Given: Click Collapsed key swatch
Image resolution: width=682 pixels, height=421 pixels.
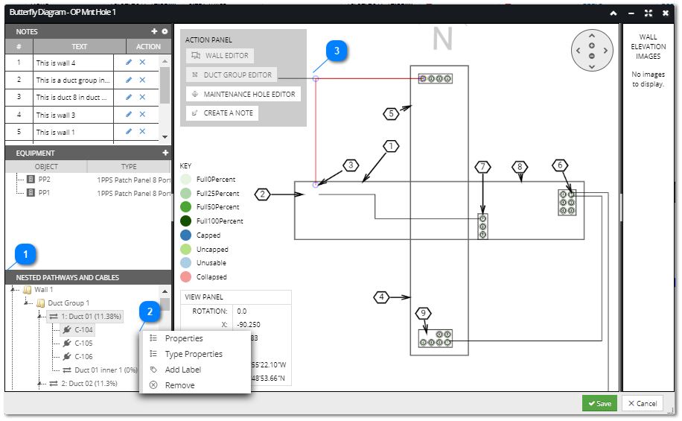Looking at the screenshot, I should pyautogui.click(x=185, y=277).
